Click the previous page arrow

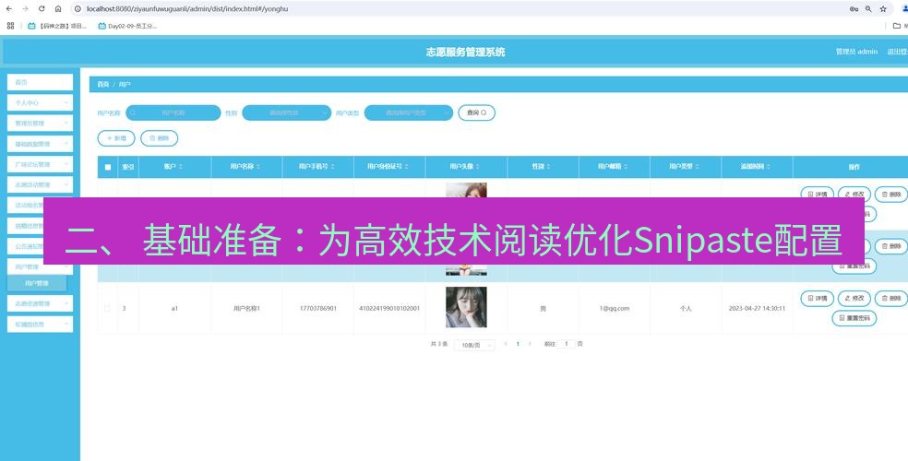[x=506, y=344]
